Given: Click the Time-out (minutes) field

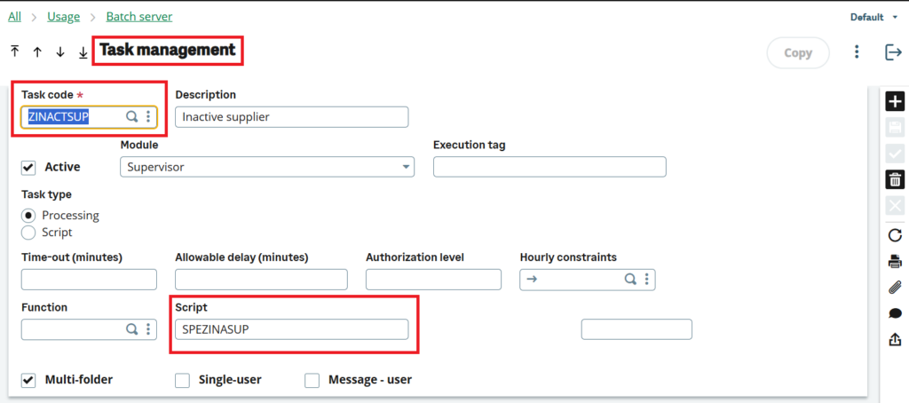Looking at the screenshot, I should click(x=90, y=280).
